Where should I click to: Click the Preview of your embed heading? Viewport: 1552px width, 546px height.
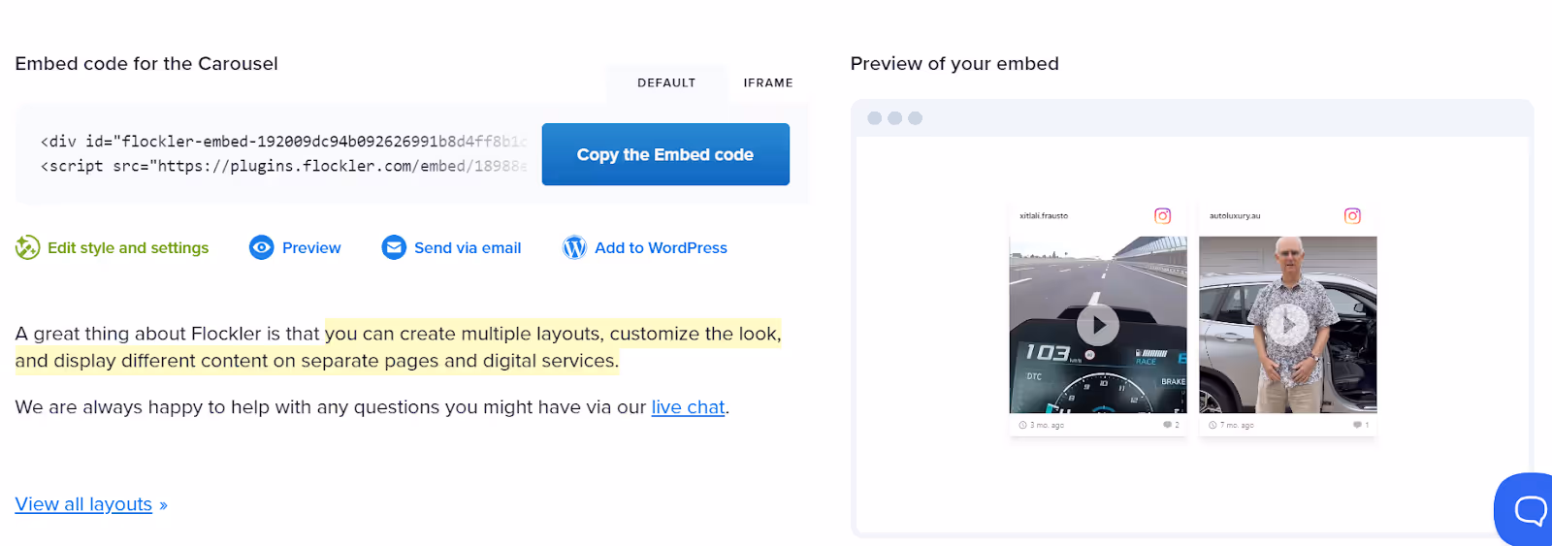coord(954,64)
